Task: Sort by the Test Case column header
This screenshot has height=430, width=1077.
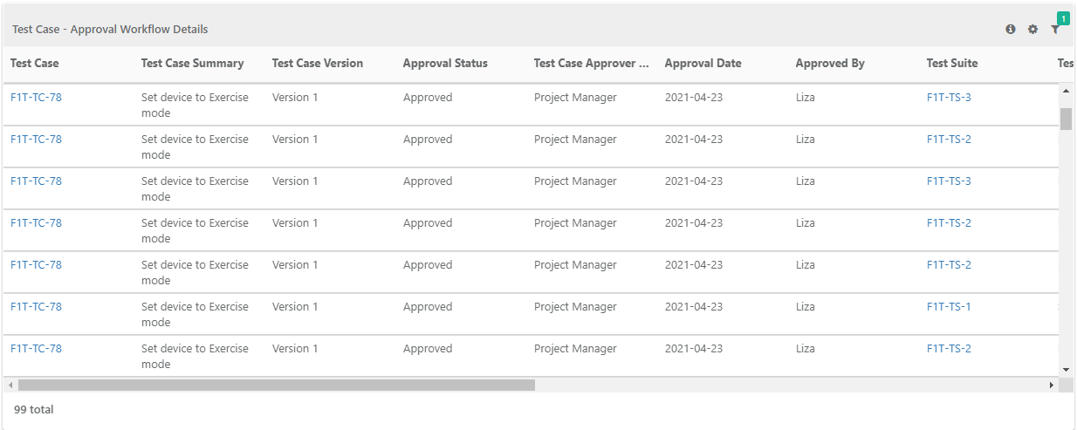Action: [x=35, y=63]
